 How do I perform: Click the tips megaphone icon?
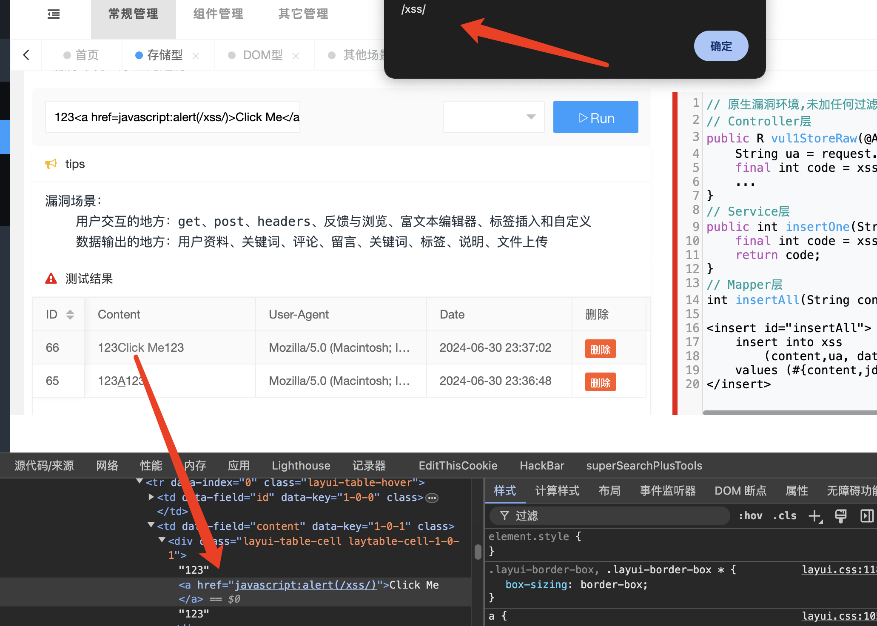(x=51, y=164)
